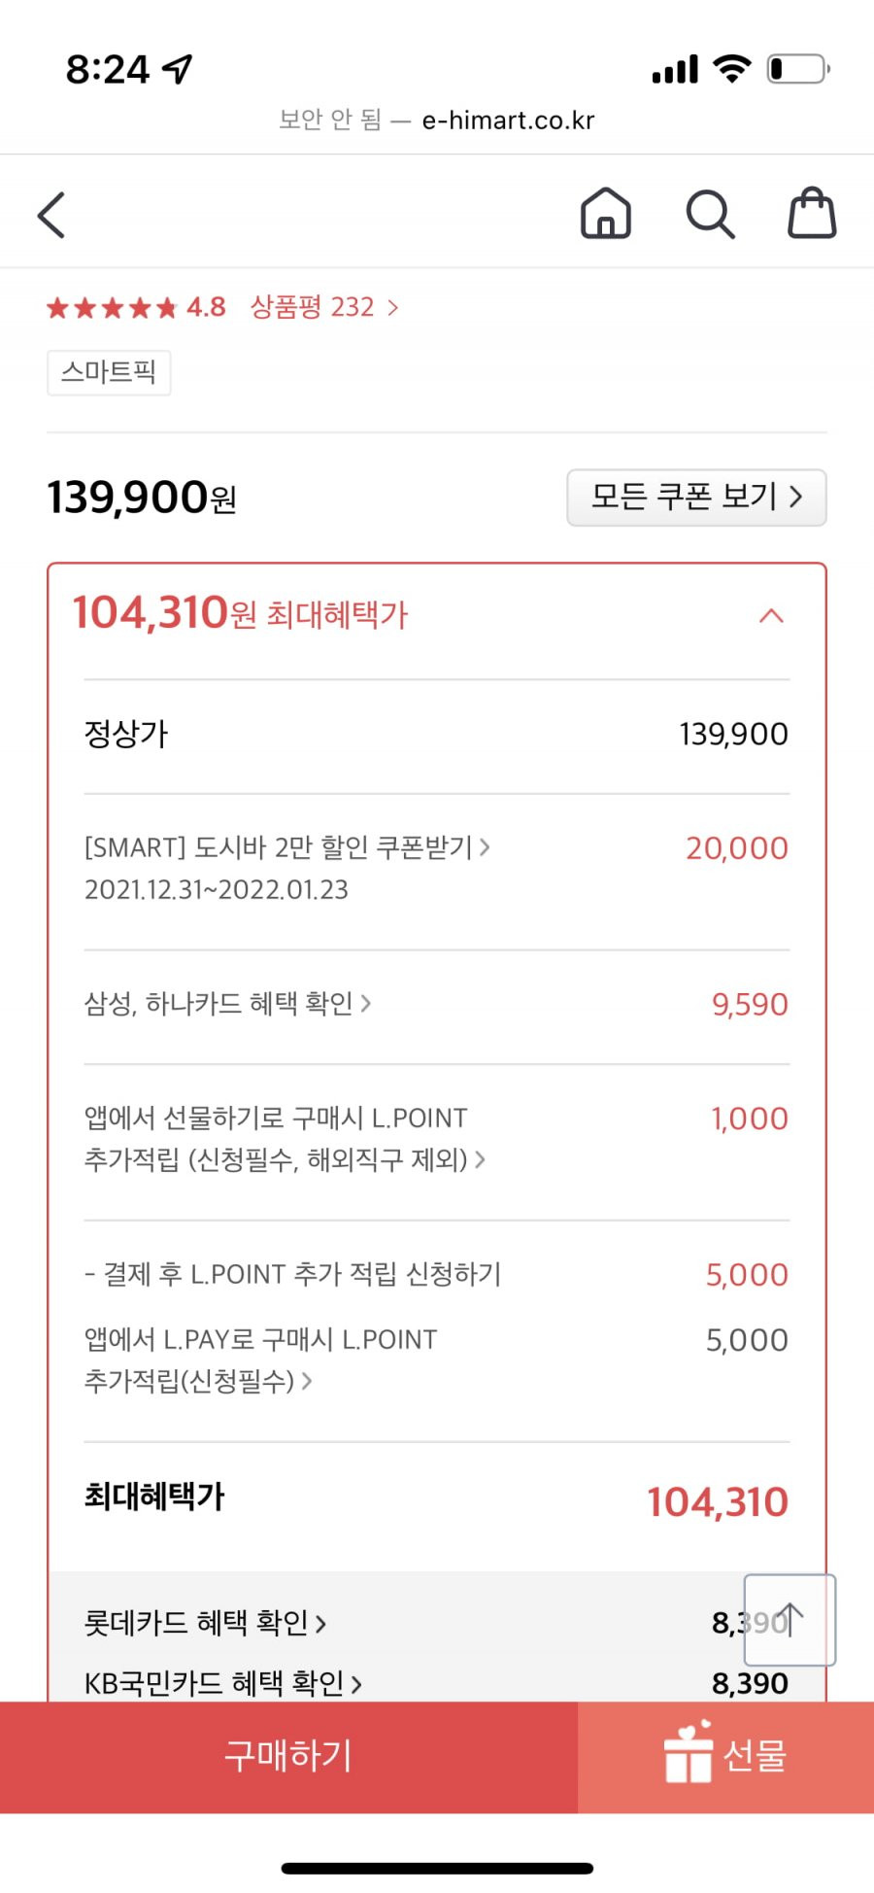Screen dimensions: 874x1893
Task: Expand 삼성, 하나카드 혜택 확인
Action: (x=227, y=1003)
